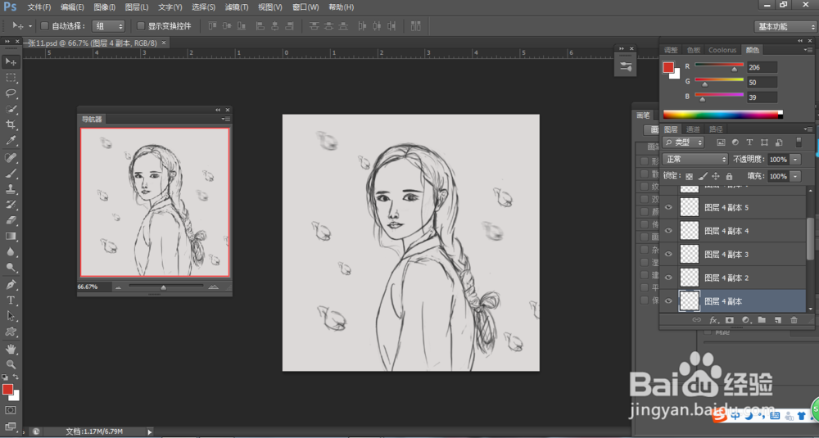
Task: Click the link layers icon
Action: click(696, 320)
